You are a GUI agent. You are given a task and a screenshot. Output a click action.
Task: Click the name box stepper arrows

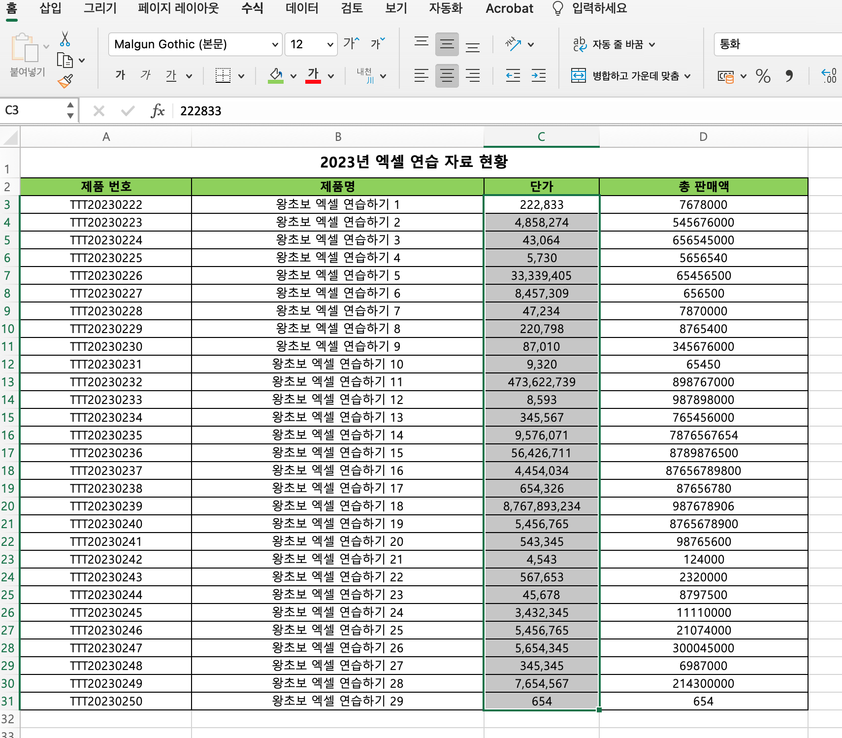[70, 110]
